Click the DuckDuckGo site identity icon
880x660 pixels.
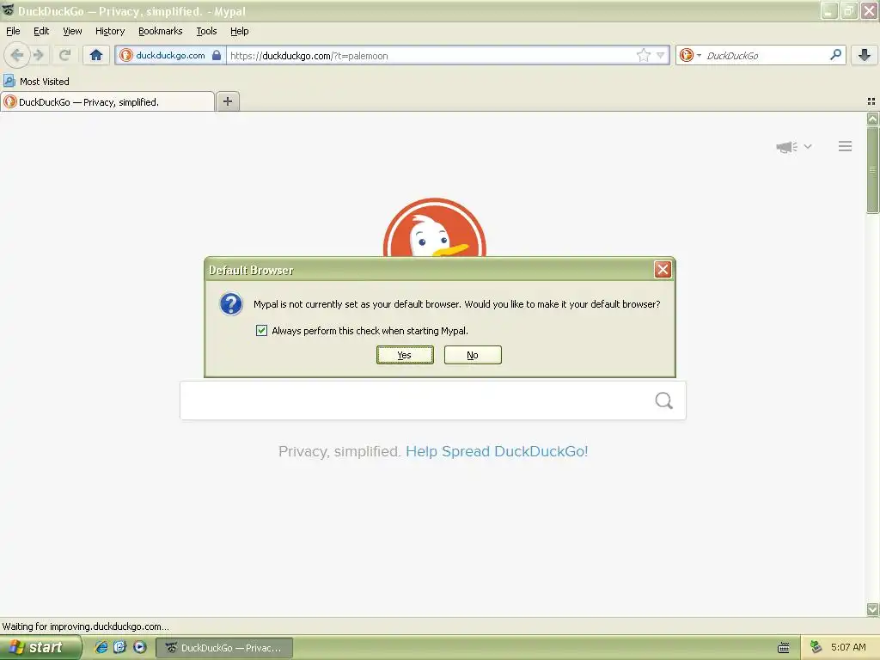(126, 55)
